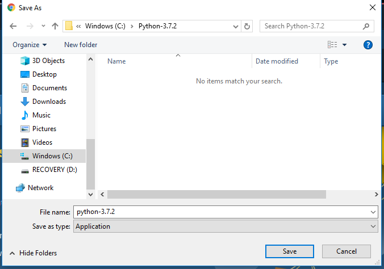Create a New folder
This screenshot has width=384, height=269.
pos(81,45)
